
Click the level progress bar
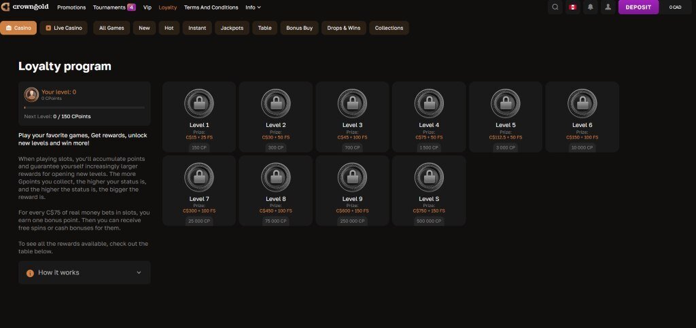(x=84, y=107)
